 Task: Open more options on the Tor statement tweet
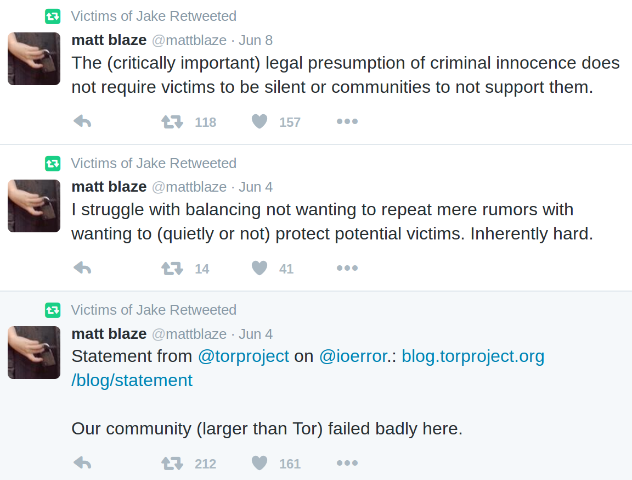coord(347,463)
